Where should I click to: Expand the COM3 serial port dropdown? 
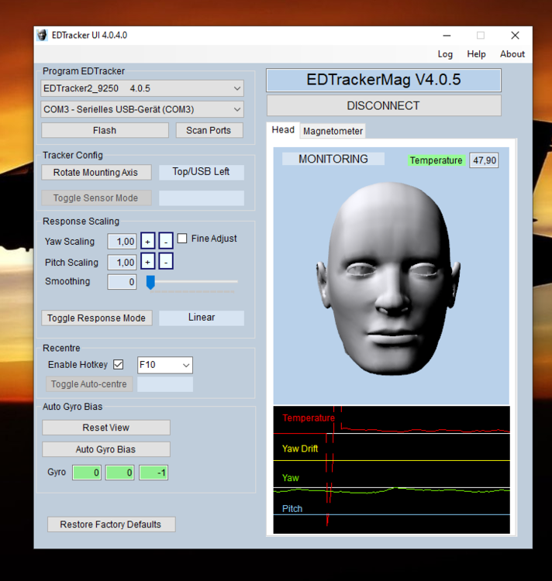pyautogui.click(x=143, y=109)
